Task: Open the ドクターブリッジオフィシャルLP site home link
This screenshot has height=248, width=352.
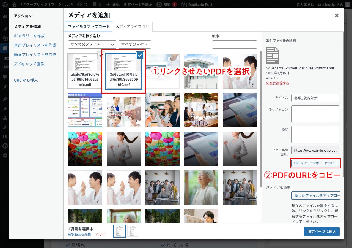Action: point(43,4)
